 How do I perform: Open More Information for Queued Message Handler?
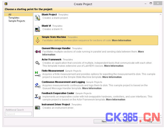point(93,53)
